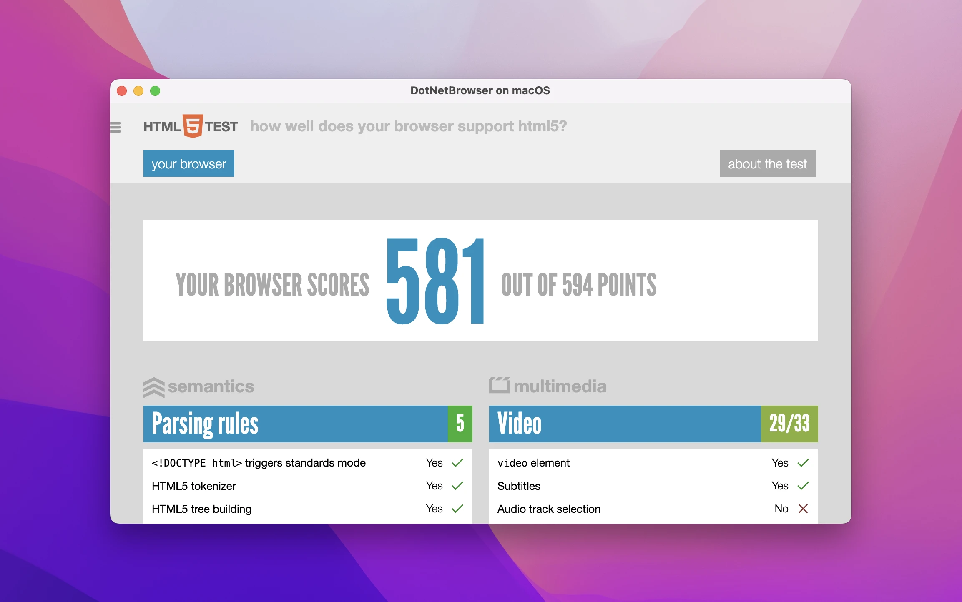
Task: Click the multimedia clapperboard icon
Action: click(x=500, y=385)
